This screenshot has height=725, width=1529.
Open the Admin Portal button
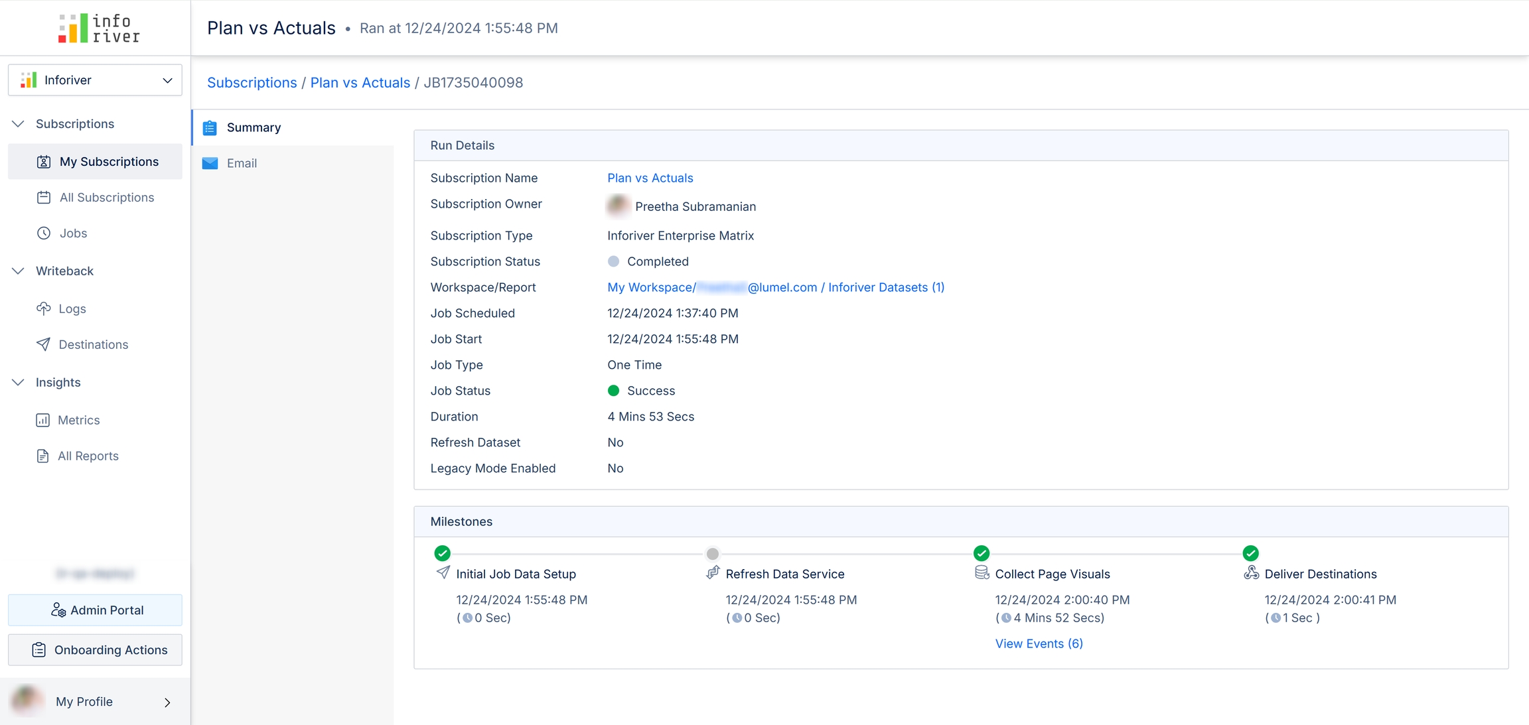tap(95, 610)
